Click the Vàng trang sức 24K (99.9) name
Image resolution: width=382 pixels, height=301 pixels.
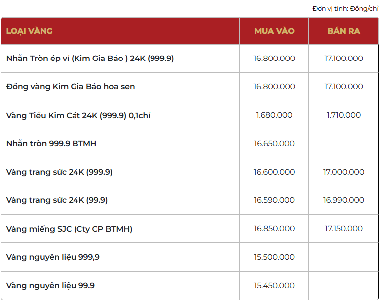click(x=57, y=200)
